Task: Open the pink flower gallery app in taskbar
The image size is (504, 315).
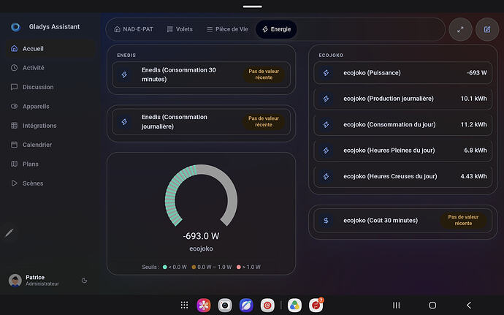Action: (x=204, y=305)
